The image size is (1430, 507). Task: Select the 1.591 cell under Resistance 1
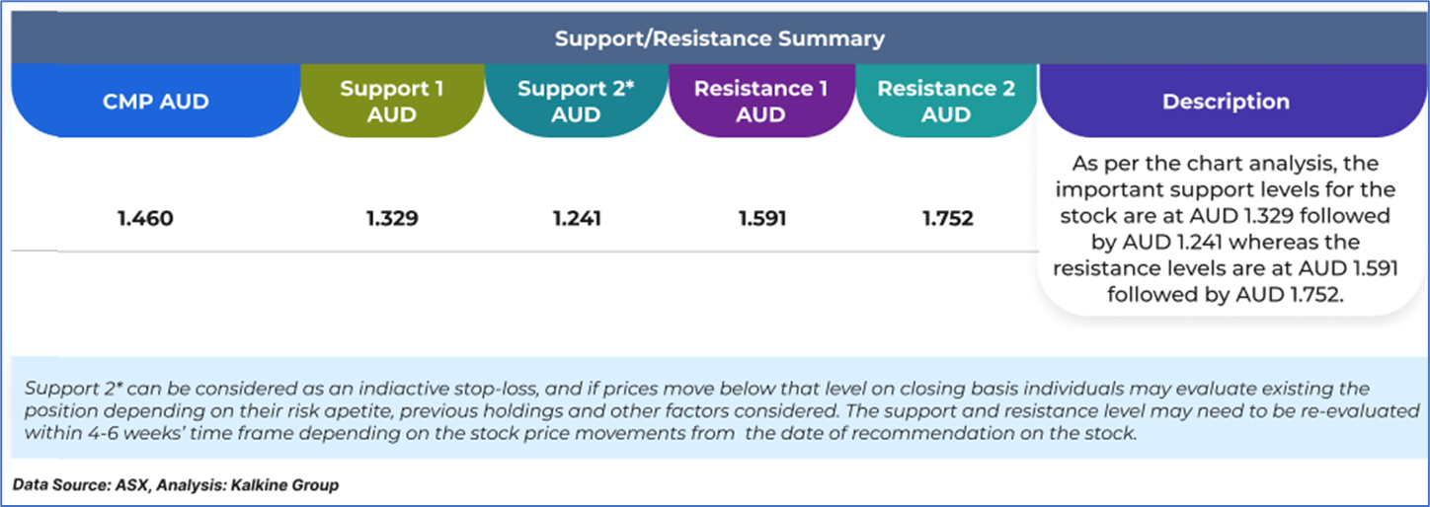pyautogui.click(x=761, y=219)
